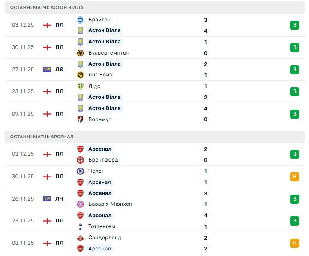Viewport: 309px width, 256px height.
Task: Open the Тоттенгем team link
Action: [x=102, y=226]
